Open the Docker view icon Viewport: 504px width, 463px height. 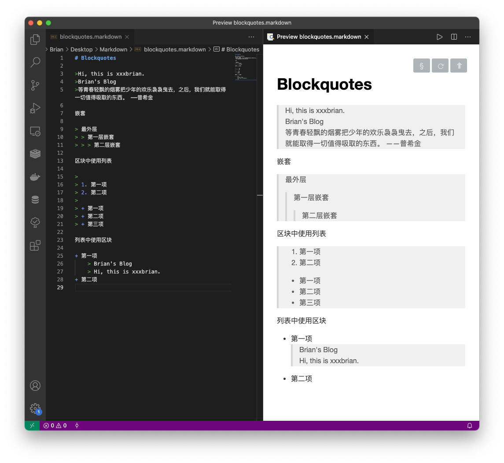(35, 177)
